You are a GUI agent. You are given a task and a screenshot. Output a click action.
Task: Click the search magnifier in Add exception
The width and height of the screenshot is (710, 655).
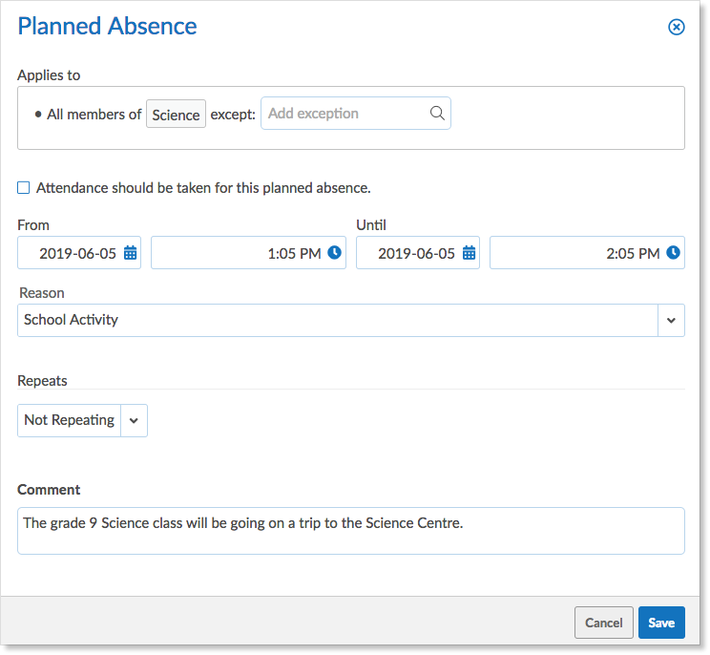click(x=437, y=114)
